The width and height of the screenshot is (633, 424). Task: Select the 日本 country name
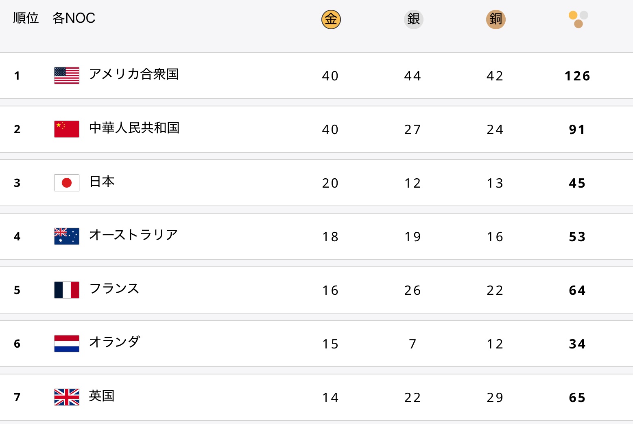102,181
